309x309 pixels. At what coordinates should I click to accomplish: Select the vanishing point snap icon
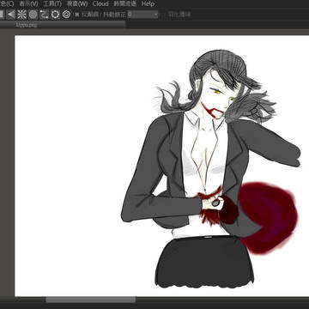tap(11, 15)
